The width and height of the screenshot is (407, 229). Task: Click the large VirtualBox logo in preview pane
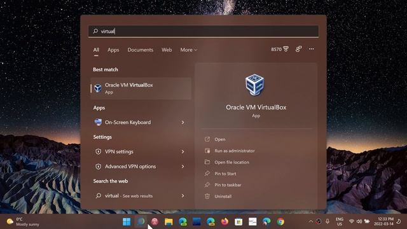(254, 85)
